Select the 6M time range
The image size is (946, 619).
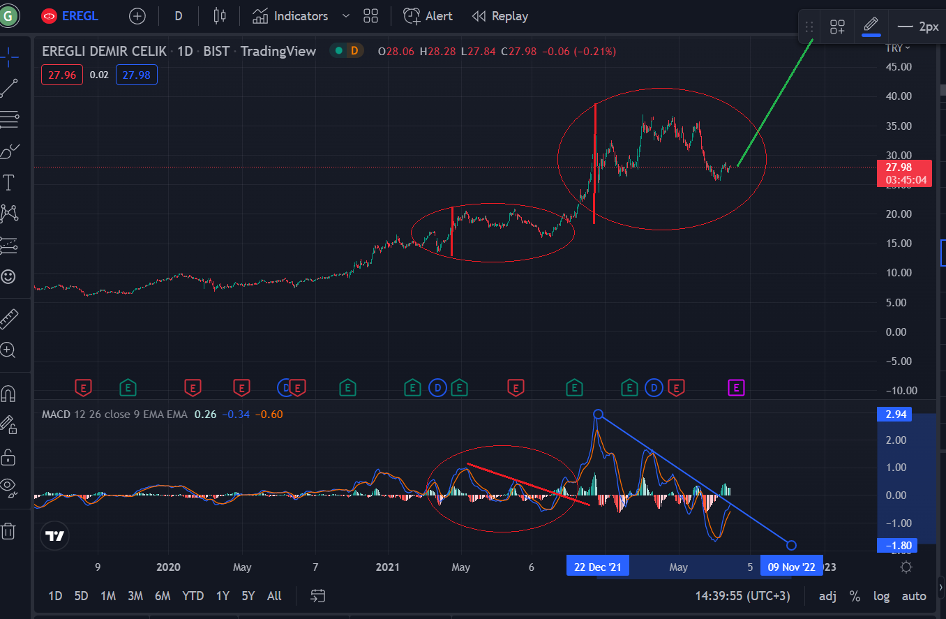[163, 596]
